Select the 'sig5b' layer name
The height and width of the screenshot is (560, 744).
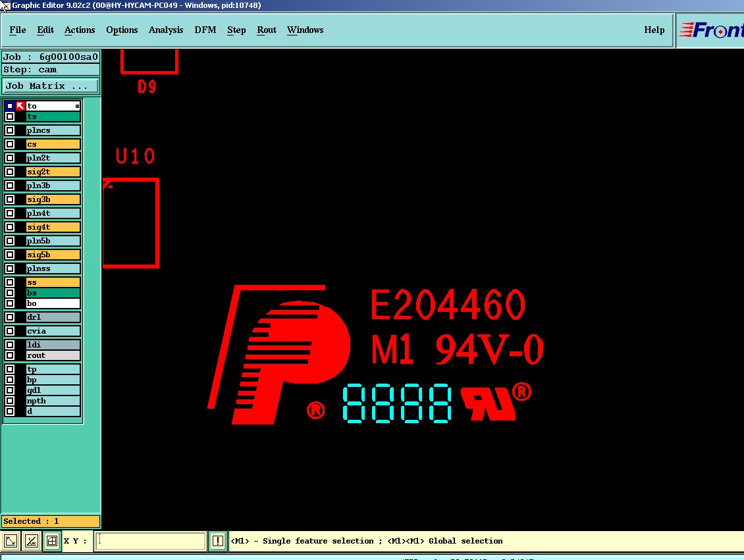click(53, 254)
